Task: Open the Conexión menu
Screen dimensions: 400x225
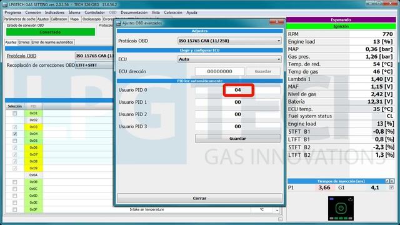Action: pyautogui.click(x=33, y=12)
